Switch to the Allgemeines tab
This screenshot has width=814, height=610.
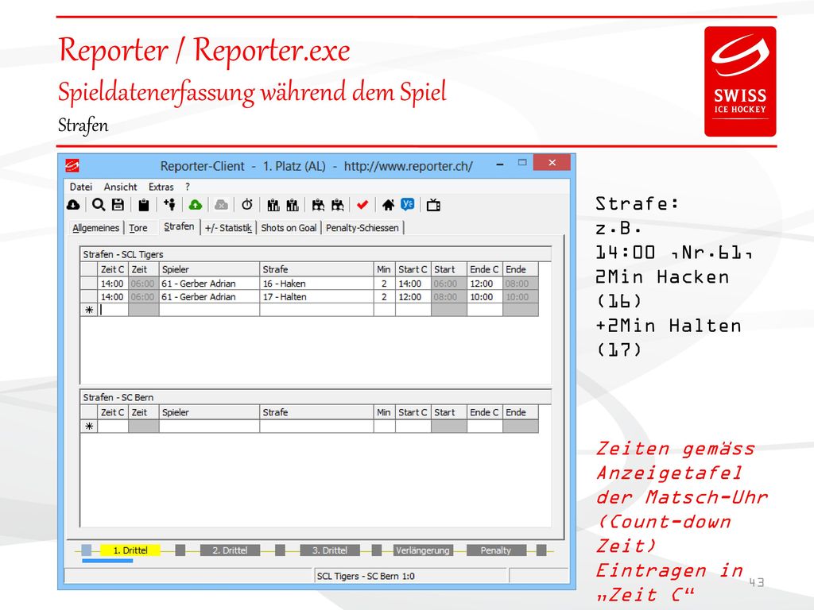(x=95, y=228)
